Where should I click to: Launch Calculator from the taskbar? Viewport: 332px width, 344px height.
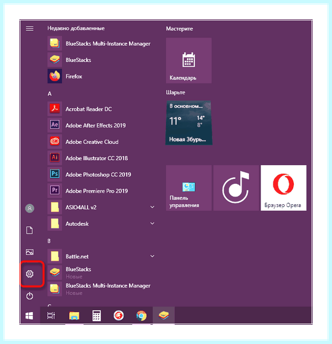click(96, 316)
